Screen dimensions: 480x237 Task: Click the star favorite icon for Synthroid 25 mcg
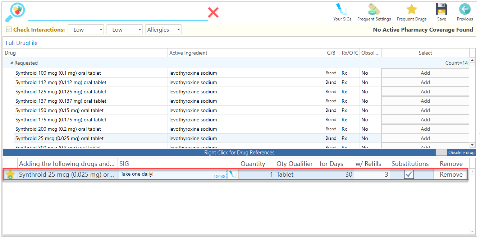(10, 175)
